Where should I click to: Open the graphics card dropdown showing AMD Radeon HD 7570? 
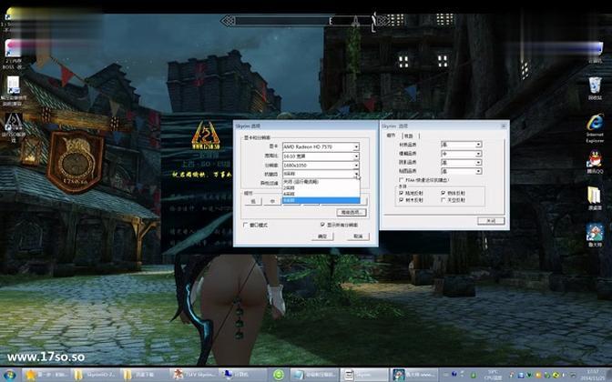321,146
